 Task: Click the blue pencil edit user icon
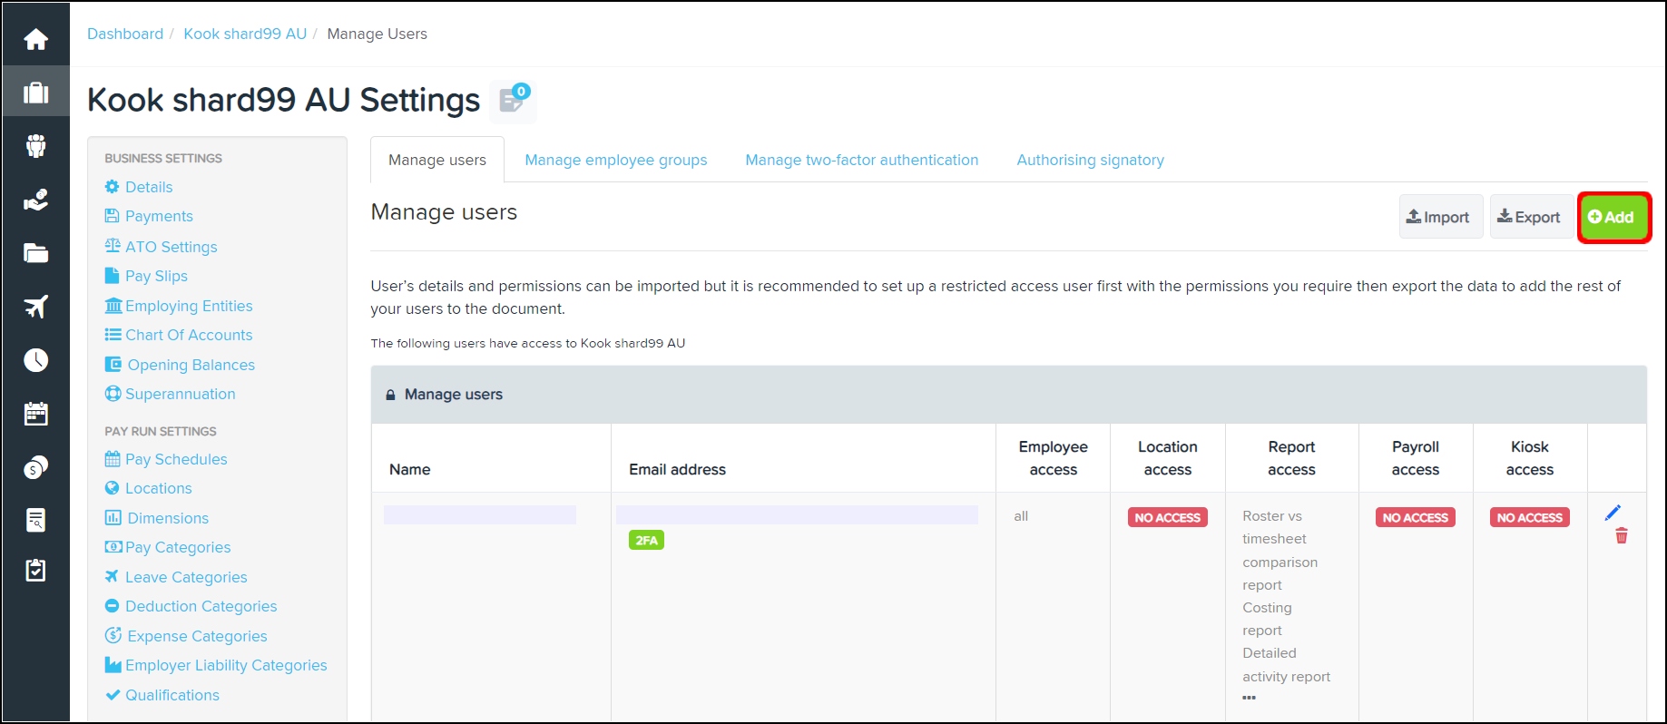[1613, 513]
